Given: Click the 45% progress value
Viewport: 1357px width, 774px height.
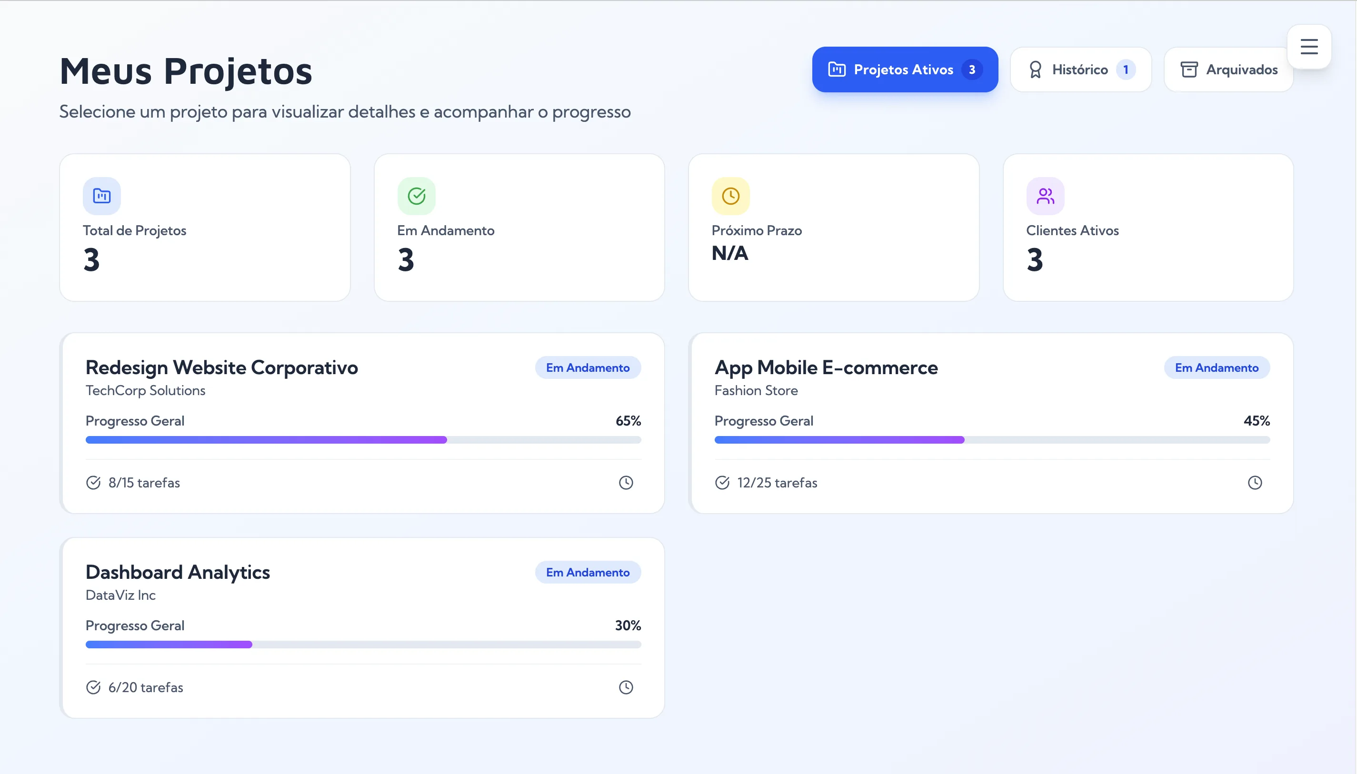Looking at the screenshot, I should tap(1257, 421).
